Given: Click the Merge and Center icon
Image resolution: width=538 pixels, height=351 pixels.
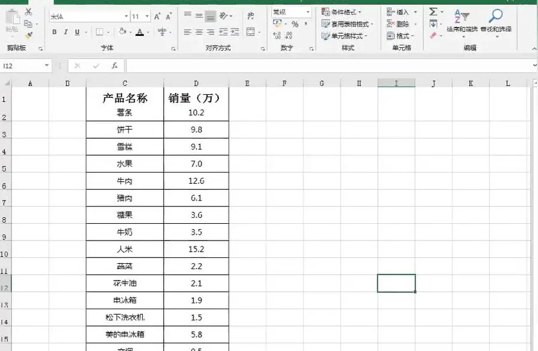Looking at the screenshot, I should (251, 32).
